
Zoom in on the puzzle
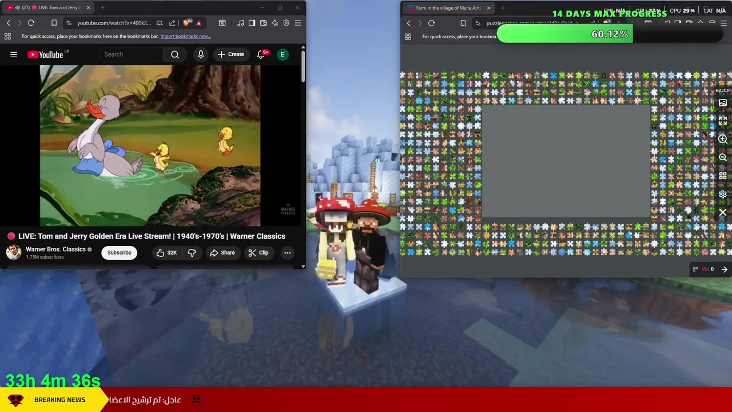tap(723, 139)
